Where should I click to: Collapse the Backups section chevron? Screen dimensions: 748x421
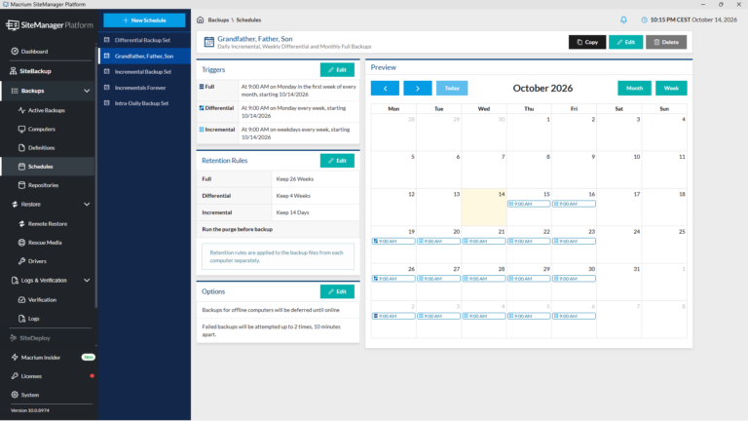[x=87, y=91]
